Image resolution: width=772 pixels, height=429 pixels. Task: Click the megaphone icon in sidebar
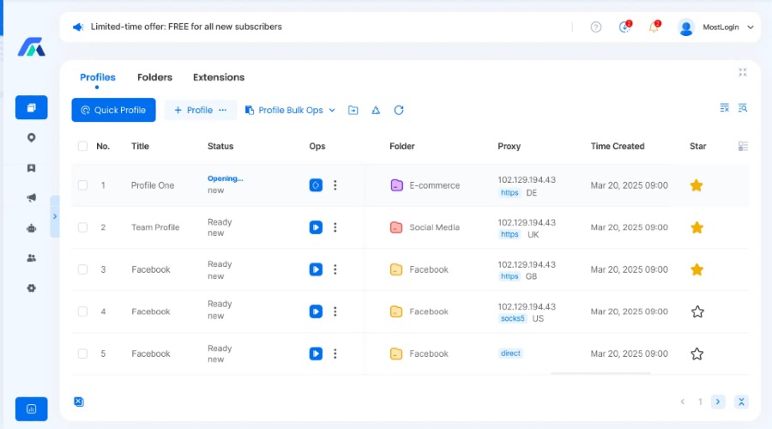32,198
